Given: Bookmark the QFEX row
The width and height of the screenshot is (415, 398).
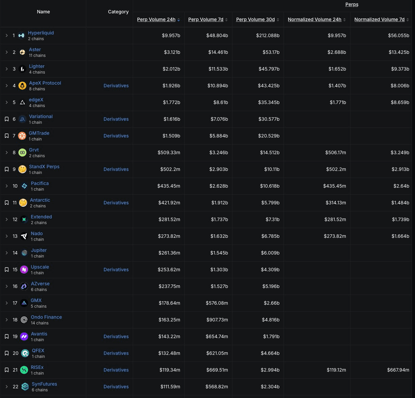Looking at the screenshot, I should tap(6, 353).
